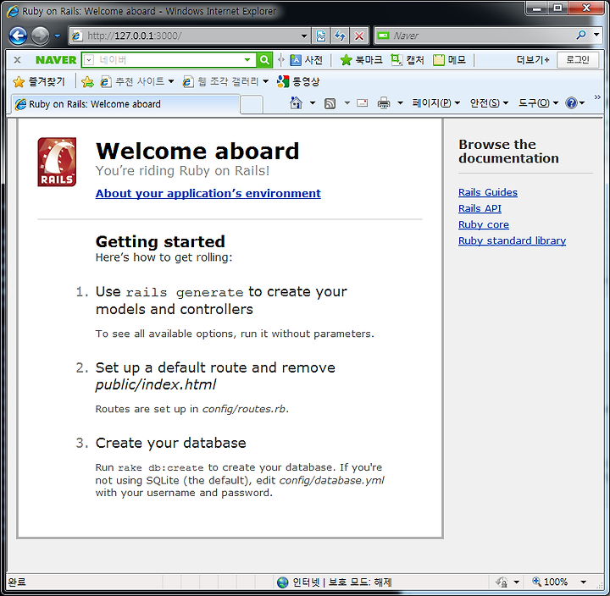Click the 캡처 capture tool
The height and width of the screenshot is (596, 610).
408,60
